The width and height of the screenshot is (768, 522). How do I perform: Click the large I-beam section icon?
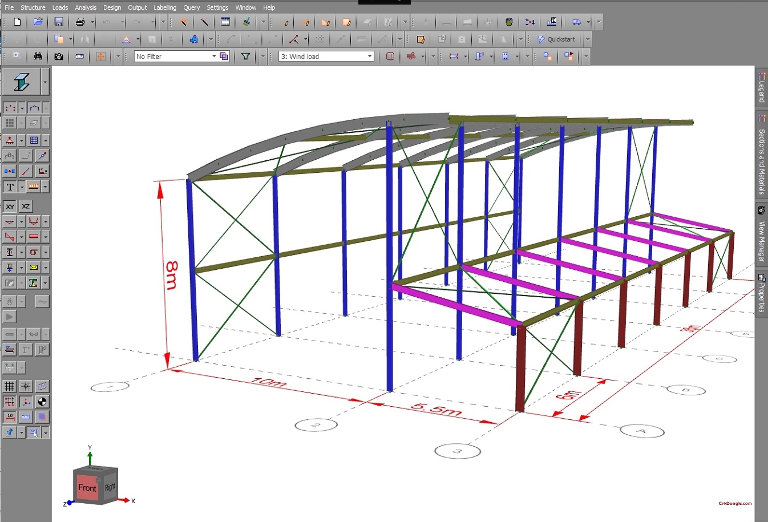tap(22, 82)
